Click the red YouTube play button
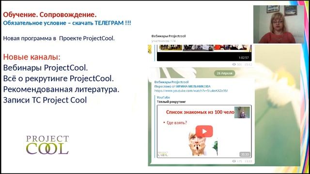The width and height of the screenshot is (310, 174). [x=204, y=131]
